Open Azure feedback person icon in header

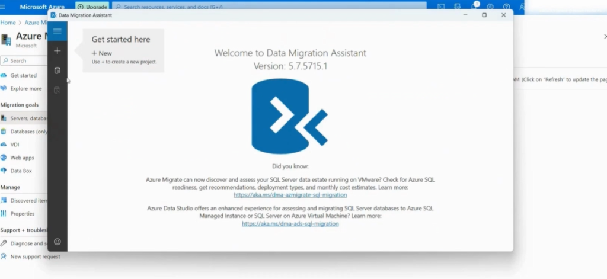point(522,7)
